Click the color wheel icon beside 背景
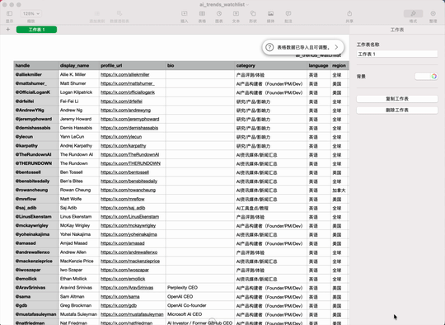 point(434,76)
